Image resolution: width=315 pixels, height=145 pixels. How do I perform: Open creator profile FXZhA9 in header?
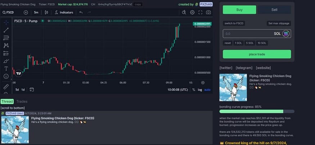click(206, 4)
